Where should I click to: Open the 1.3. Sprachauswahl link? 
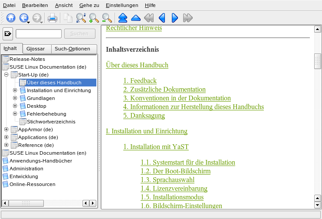168,180
